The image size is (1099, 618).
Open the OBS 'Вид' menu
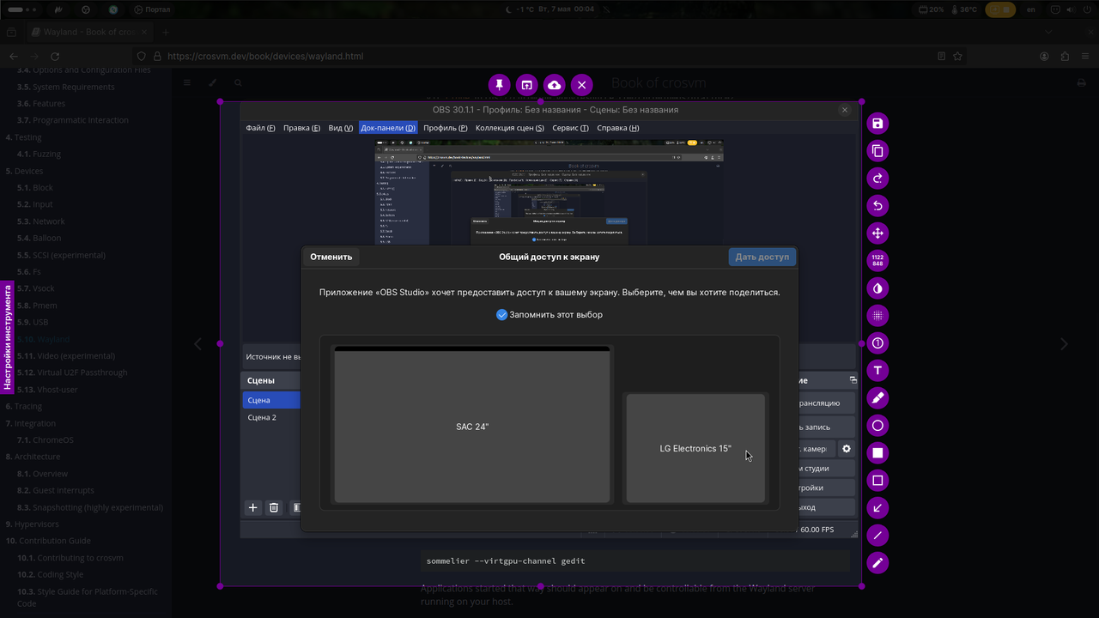(341, 128)
